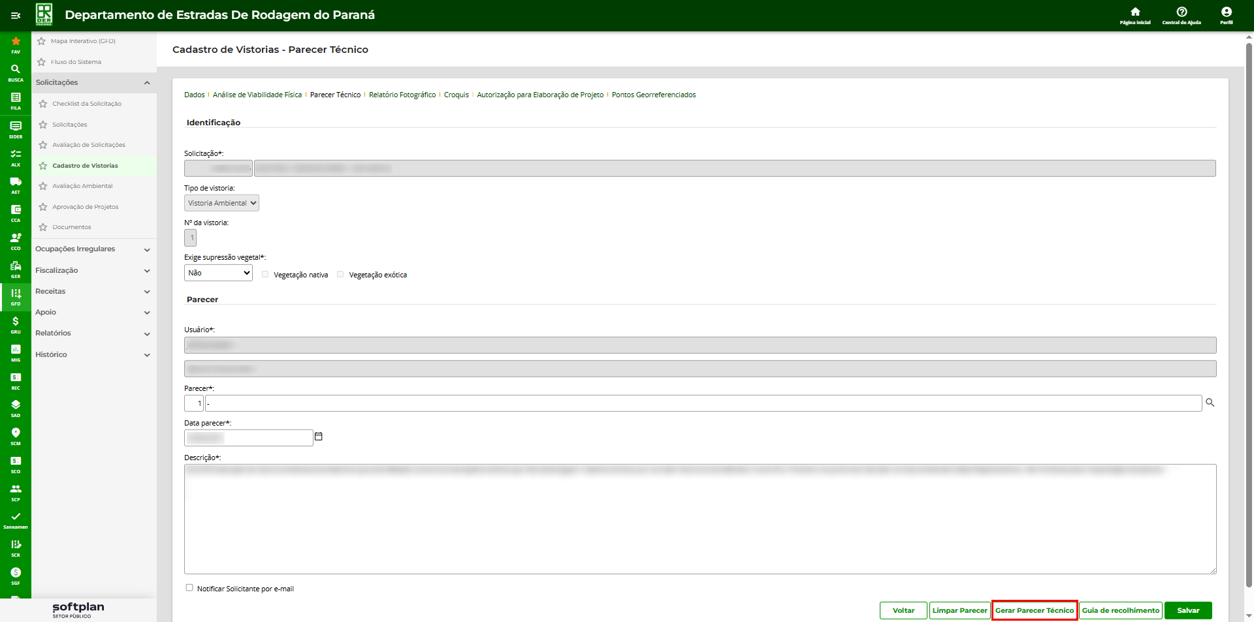
Task: Switch to the Relatório Fotográfico tab
Action: (402, 95)
